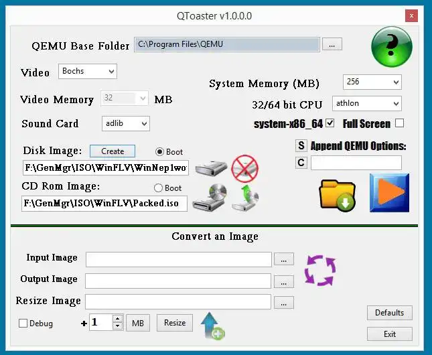The image size is (432, 355).
Task: Click the Disk Image path field
Action: tap(106, 167)
